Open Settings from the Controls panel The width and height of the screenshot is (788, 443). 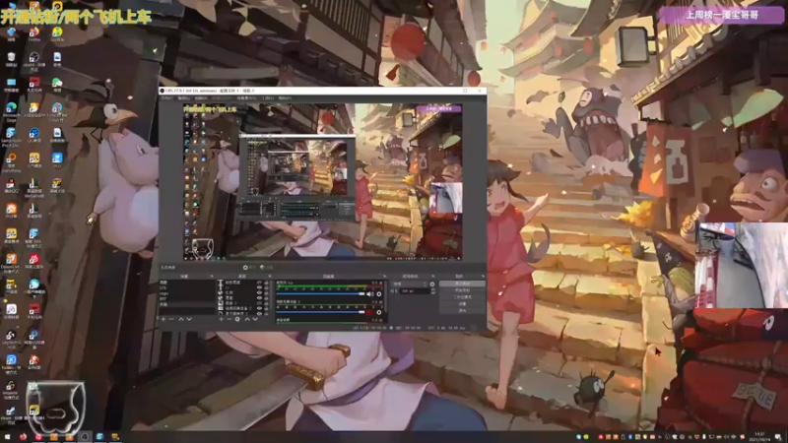[462, 304]
